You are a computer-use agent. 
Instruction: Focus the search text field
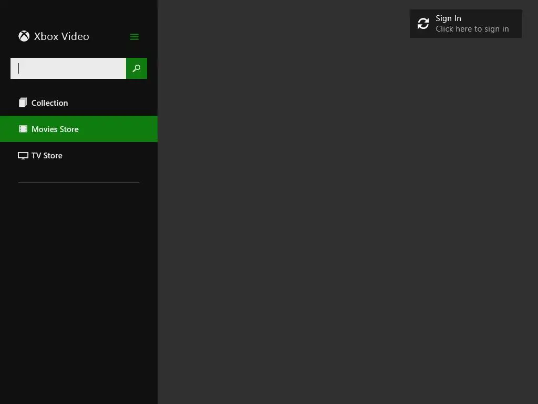point(68,68)
